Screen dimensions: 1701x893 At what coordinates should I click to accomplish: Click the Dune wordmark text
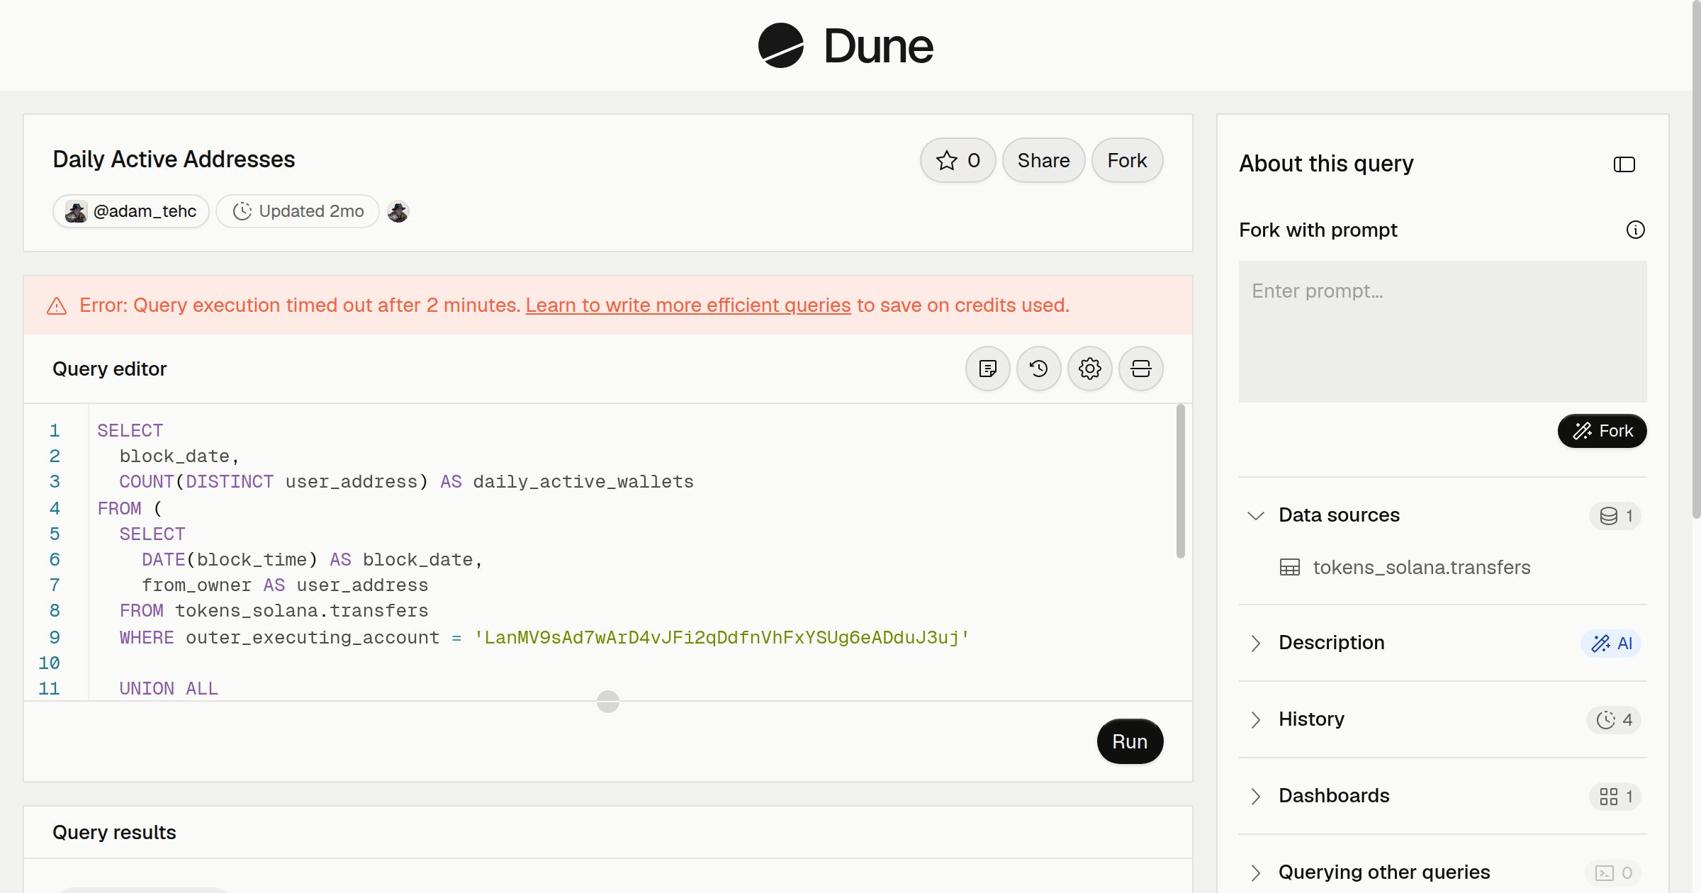(x=878, y=46)
